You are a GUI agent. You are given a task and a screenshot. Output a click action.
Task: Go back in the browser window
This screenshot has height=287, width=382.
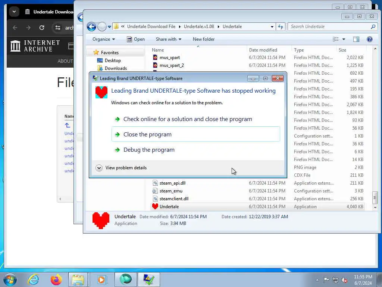pyautogui.click(x=15, y=28)
